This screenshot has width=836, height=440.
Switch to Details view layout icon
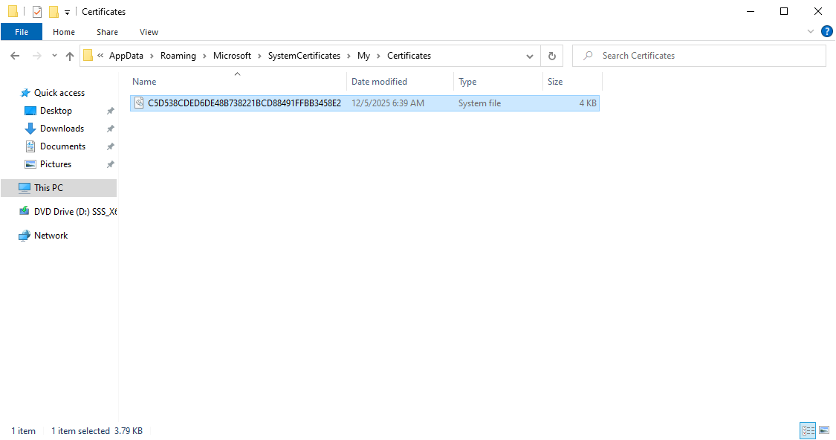[808, 430]
